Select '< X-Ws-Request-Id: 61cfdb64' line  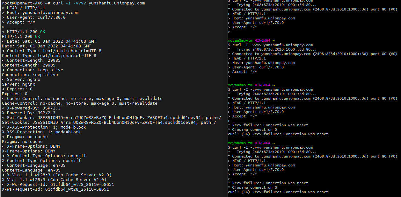click(58, 185)
